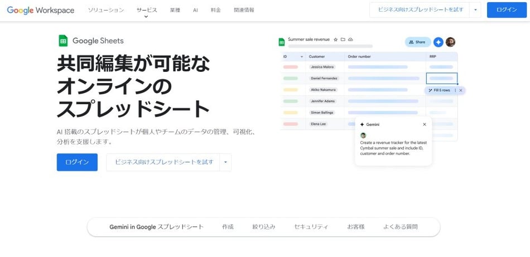
Task: Click the green ID pill in Daniel Fernandez row
Action: (291, 79)
